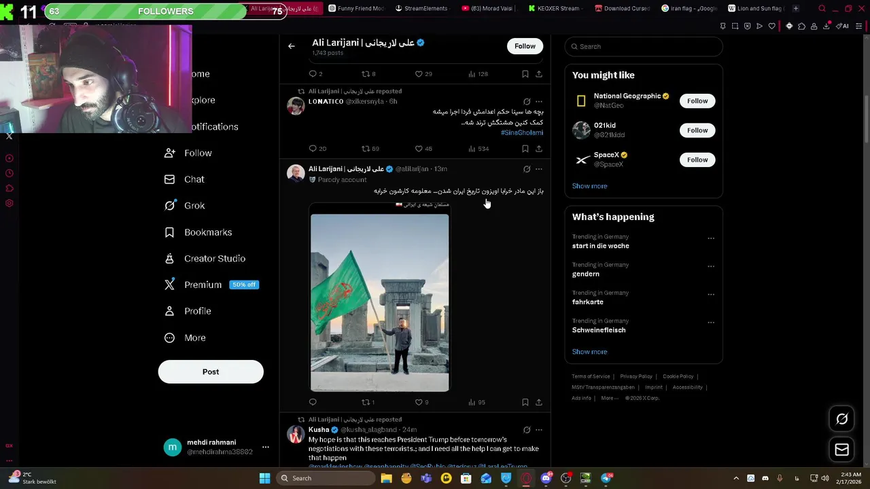
Task: Click the white Post button
Action: coord(211,372)
